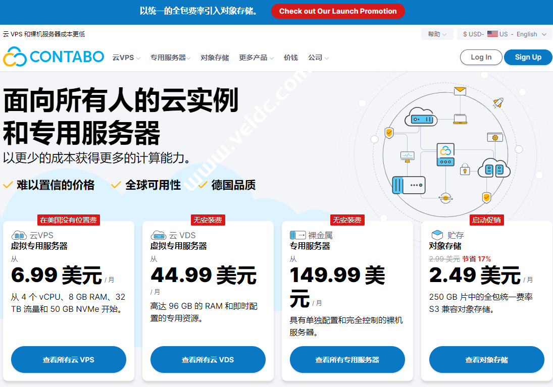Click the 对象存储 storage box icon

coord(437,235)
